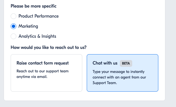Choose the Raise contact form request card
This screenshot has height=107, width=176.
point(47,73)
